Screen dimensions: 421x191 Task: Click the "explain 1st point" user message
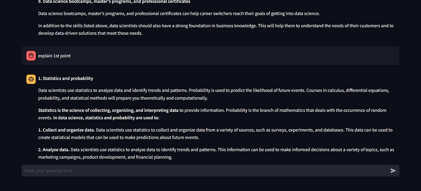(x=54, y=56)
